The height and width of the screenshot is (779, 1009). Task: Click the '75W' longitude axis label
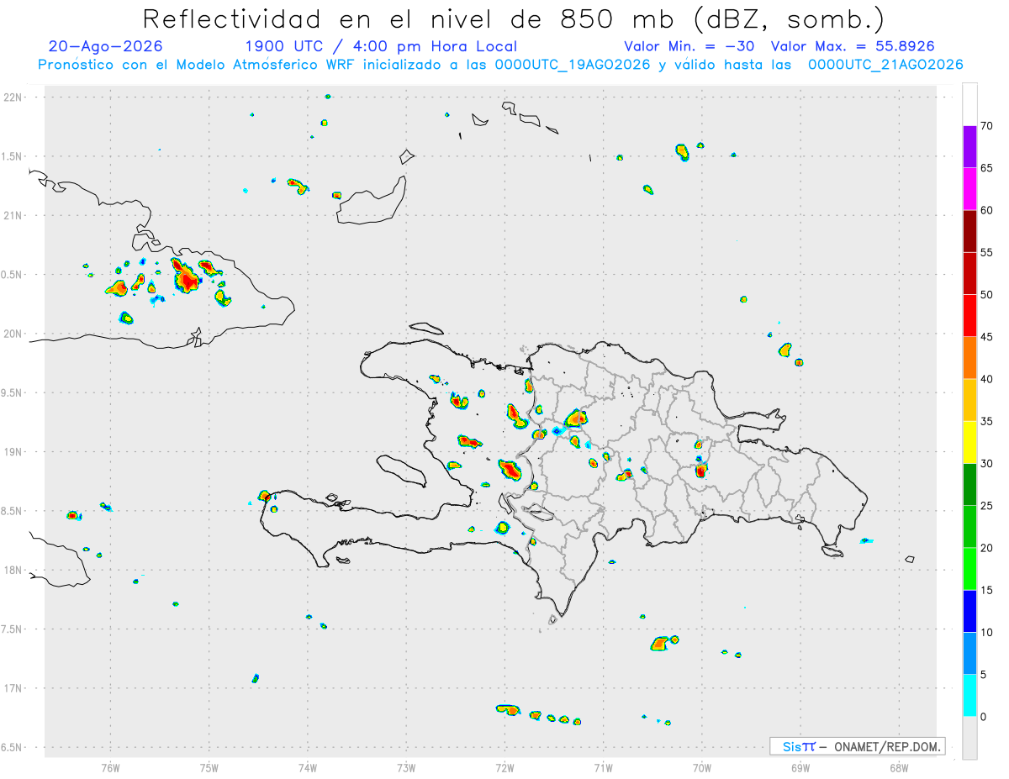209,767
